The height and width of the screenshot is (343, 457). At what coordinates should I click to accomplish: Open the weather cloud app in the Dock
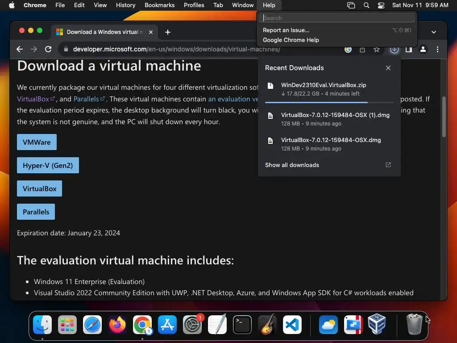click(x=328, y=325)
